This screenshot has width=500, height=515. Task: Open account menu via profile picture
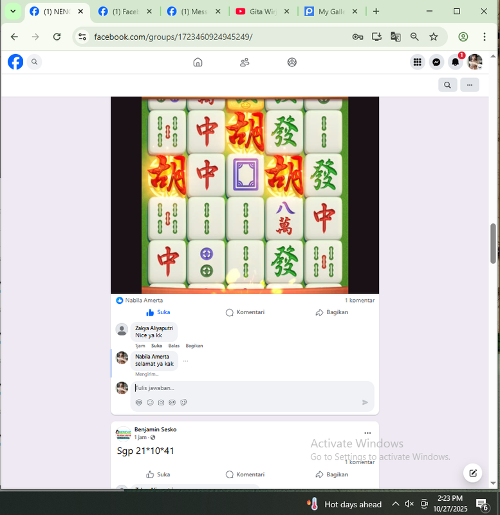(x=475, y=62)
